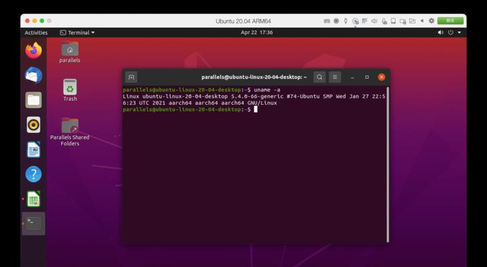
Task: Open the Help question mark icon
Action: 33,174
